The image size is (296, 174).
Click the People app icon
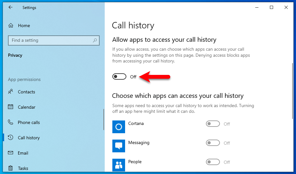coord(118,165)
